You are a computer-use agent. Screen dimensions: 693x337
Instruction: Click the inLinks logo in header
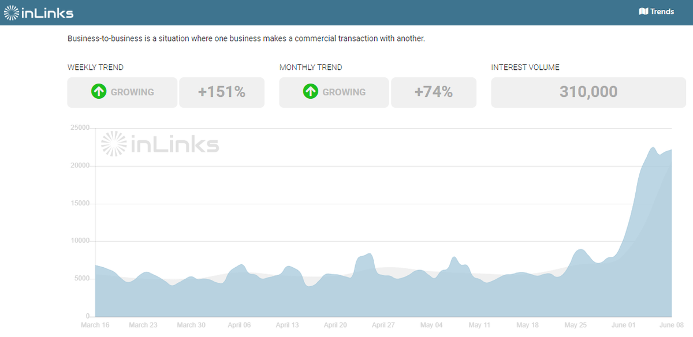coord(39,12)
